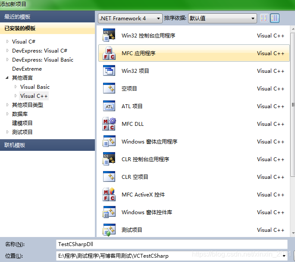Image resolution: width=295 pixels, height=262 pixels.
Task: Click the Windows 窗体控件库 template icon
Action: coord(109,212)
